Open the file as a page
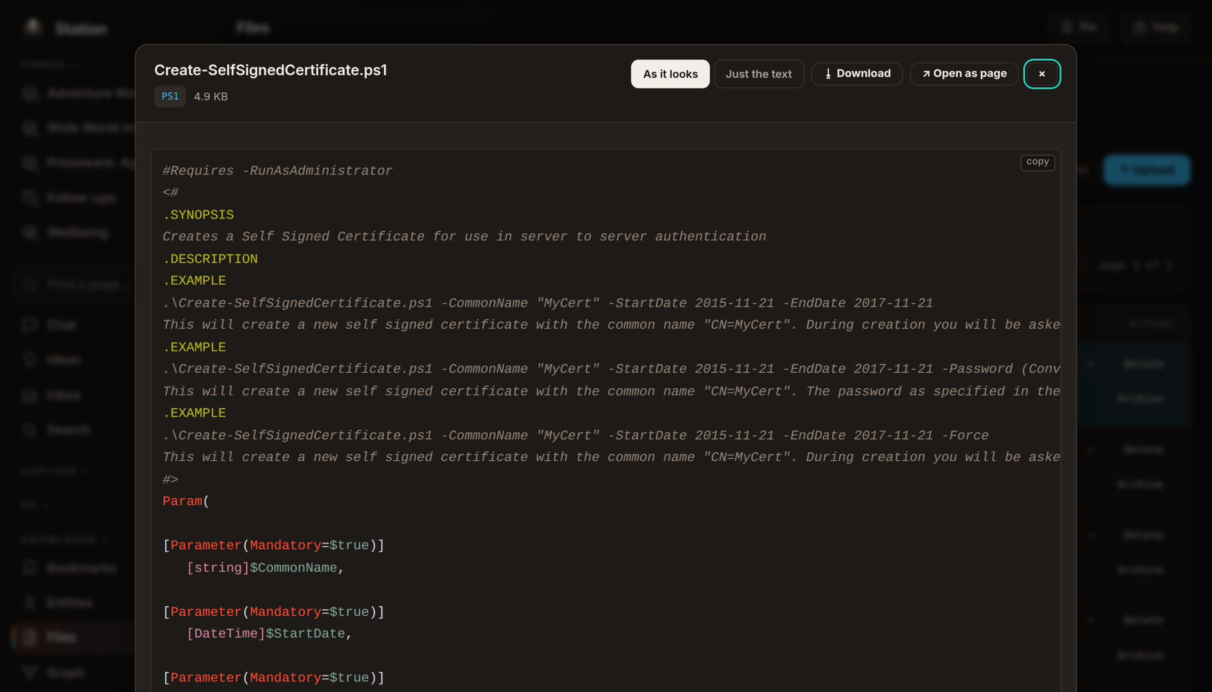1212x692 pixels. coord(964,74)
